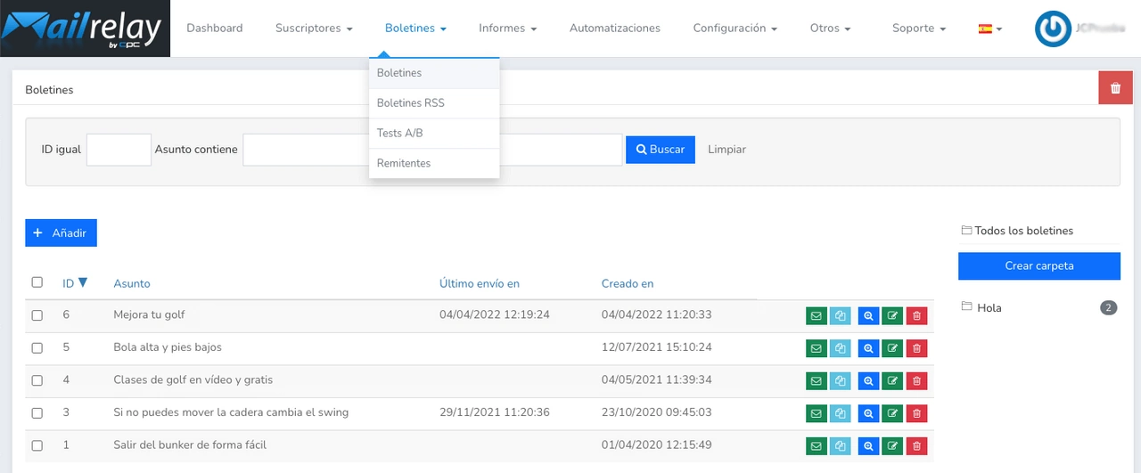Check the box for newsletter ID 5

[37, 348]
